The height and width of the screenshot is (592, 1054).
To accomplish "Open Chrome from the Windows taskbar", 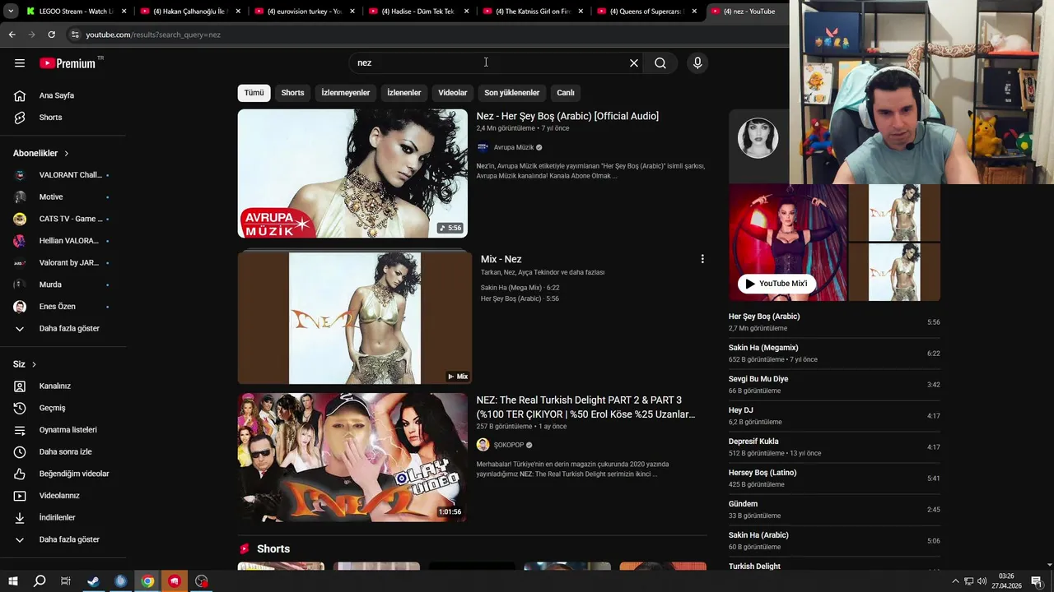I will 147,581.
